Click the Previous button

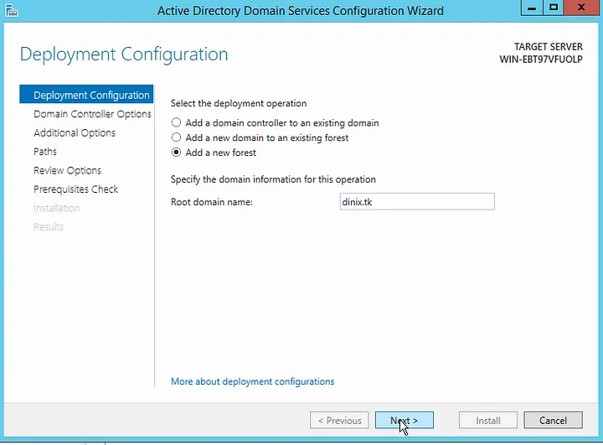click(339, 421)
